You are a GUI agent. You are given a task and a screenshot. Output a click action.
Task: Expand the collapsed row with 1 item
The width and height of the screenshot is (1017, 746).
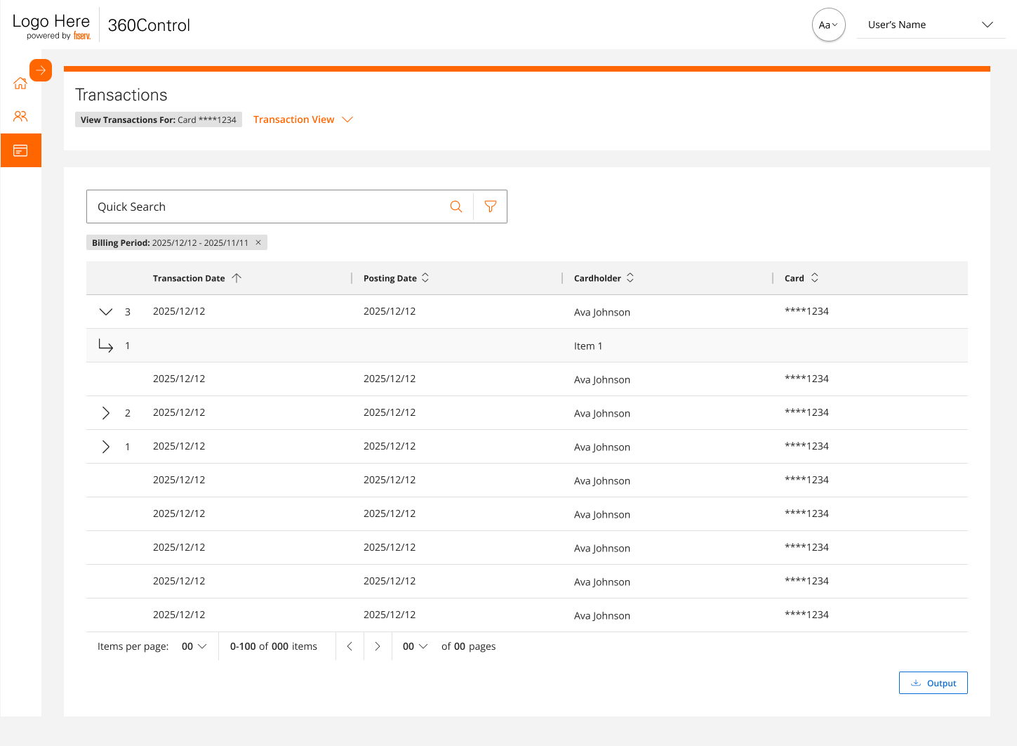point(106,447)
